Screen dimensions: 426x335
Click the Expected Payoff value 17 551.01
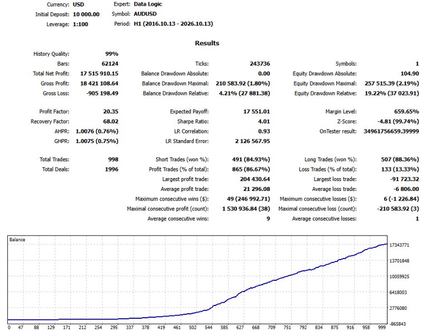click(256, 112)
